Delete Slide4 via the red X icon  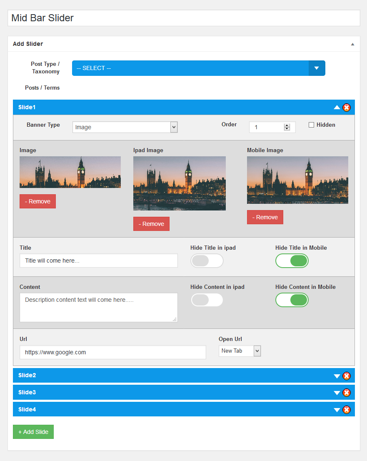[x=346, y=410]
